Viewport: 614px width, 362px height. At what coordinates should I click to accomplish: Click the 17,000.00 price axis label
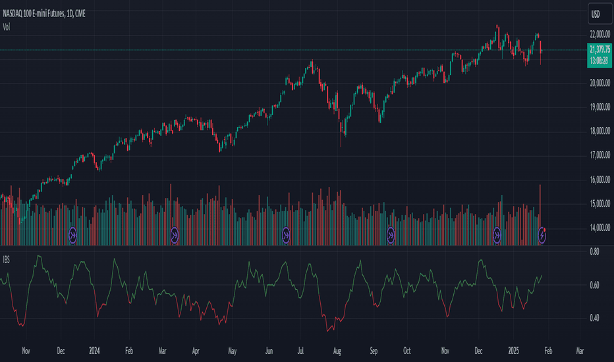600,155
